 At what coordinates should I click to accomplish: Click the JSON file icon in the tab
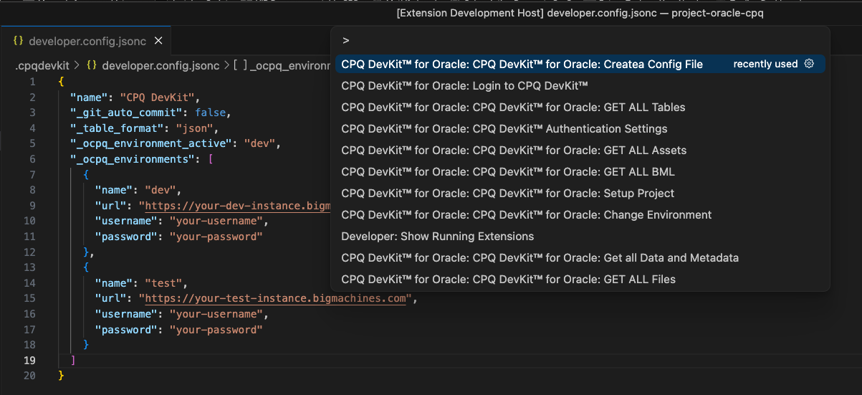[19, 42]
